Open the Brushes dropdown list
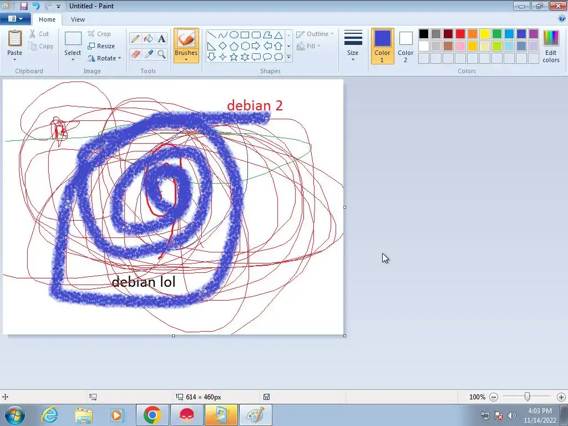This screenshot has height=426, width=568. (186, 60)
